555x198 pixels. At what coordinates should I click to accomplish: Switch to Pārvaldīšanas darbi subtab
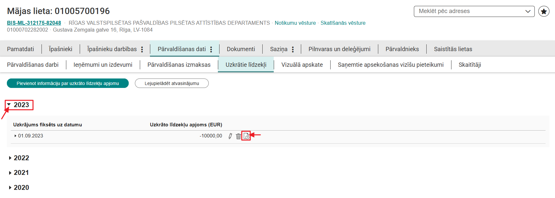33,65
